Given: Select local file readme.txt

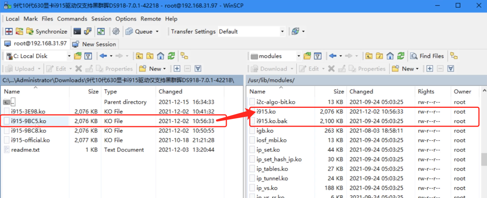Looking at the screenshot, I should [25, 150].
